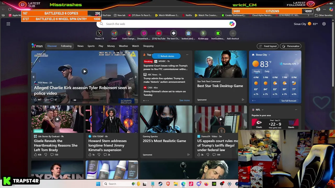Open View game stats link
The width and height of the screenshot is (335, 188).
tap(275, 128)
